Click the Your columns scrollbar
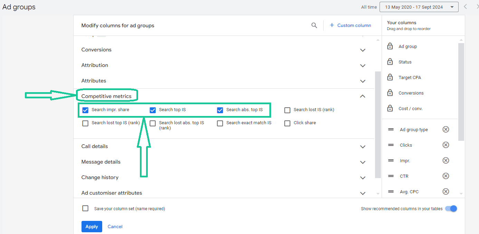 coord(461,92)
